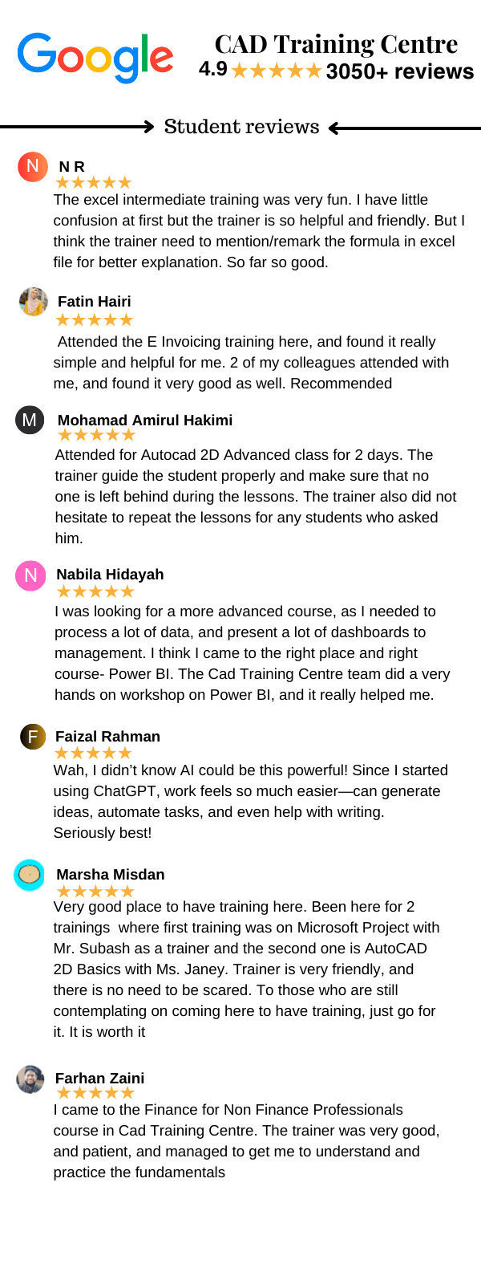Click the 3050+ reviews text
Screen dimensions: 481x1284
[x=400, y=71]
